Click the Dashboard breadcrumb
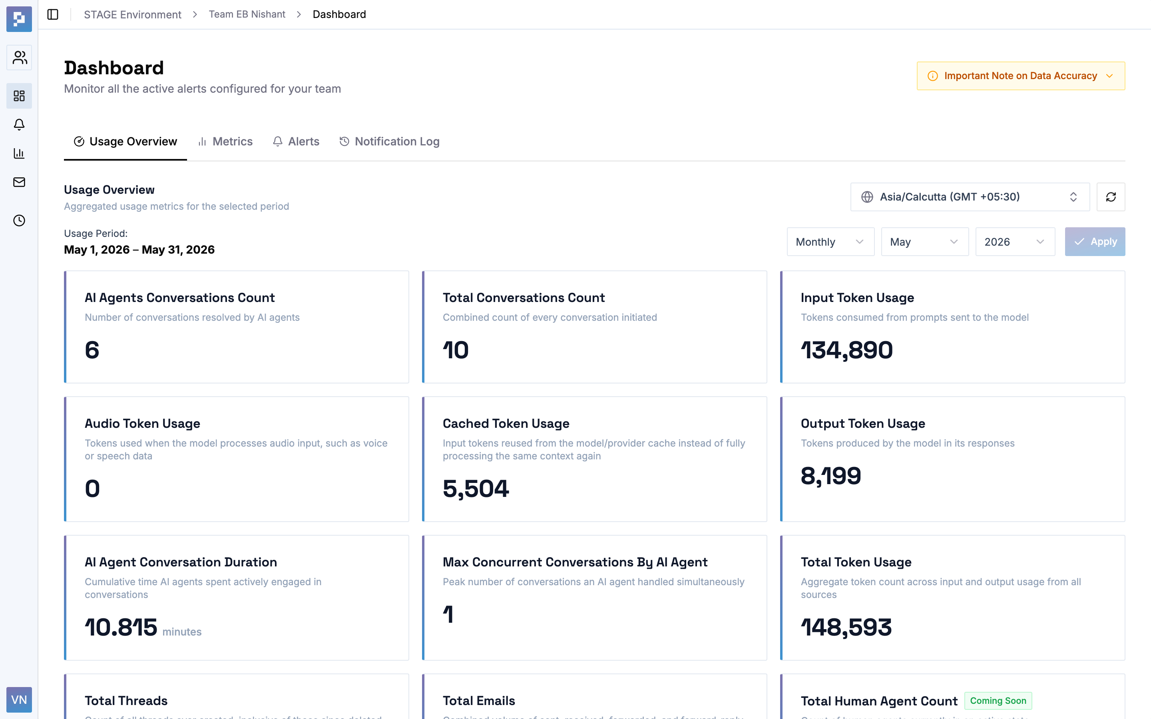1151x719 pixels. [339, 14]
